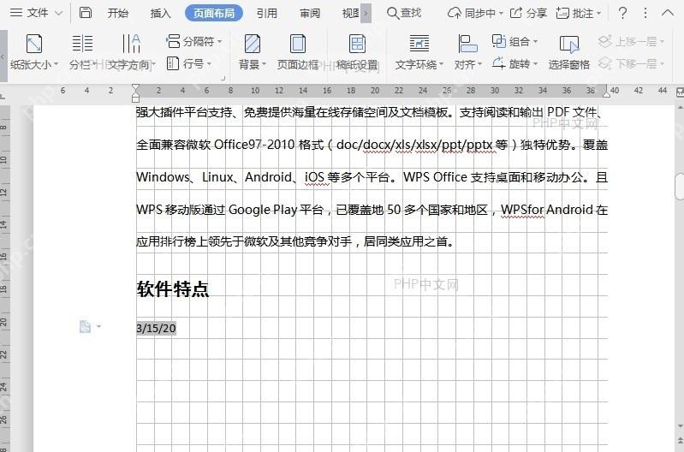Click the right indent ruler marker
Viewport: 684px width, 452px height.
pyautogui.click(x=606, y=92)
